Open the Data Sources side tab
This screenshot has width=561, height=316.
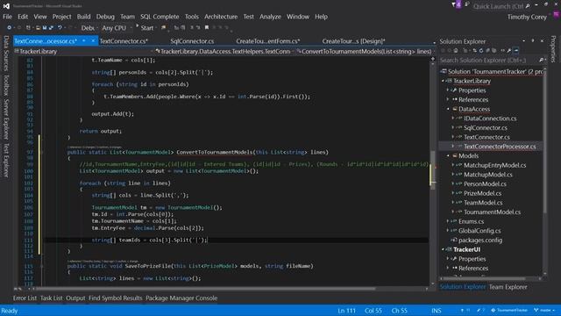pyautogui.click(x=6, y=53)
